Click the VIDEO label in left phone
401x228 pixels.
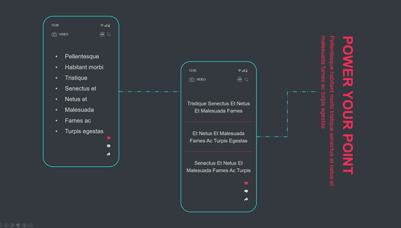(63, 34)
